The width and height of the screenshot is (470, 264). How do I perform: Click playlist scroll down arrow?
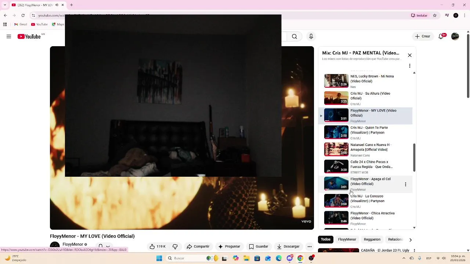415,228
